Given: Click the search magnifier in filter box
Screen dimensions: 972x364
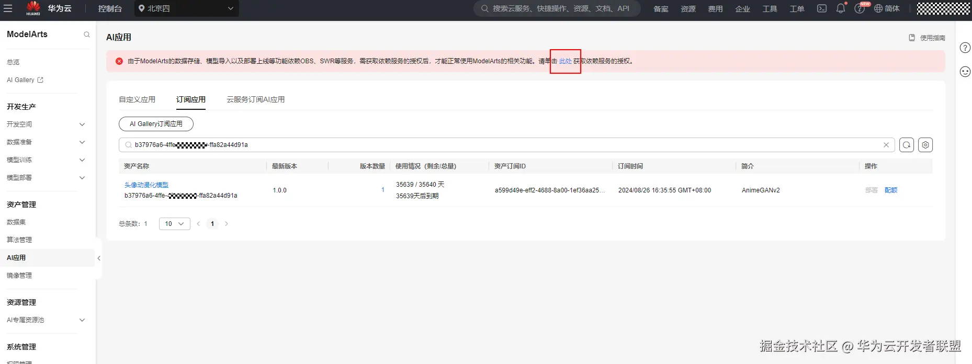Looking at the screenshot, I should [128, 145].
